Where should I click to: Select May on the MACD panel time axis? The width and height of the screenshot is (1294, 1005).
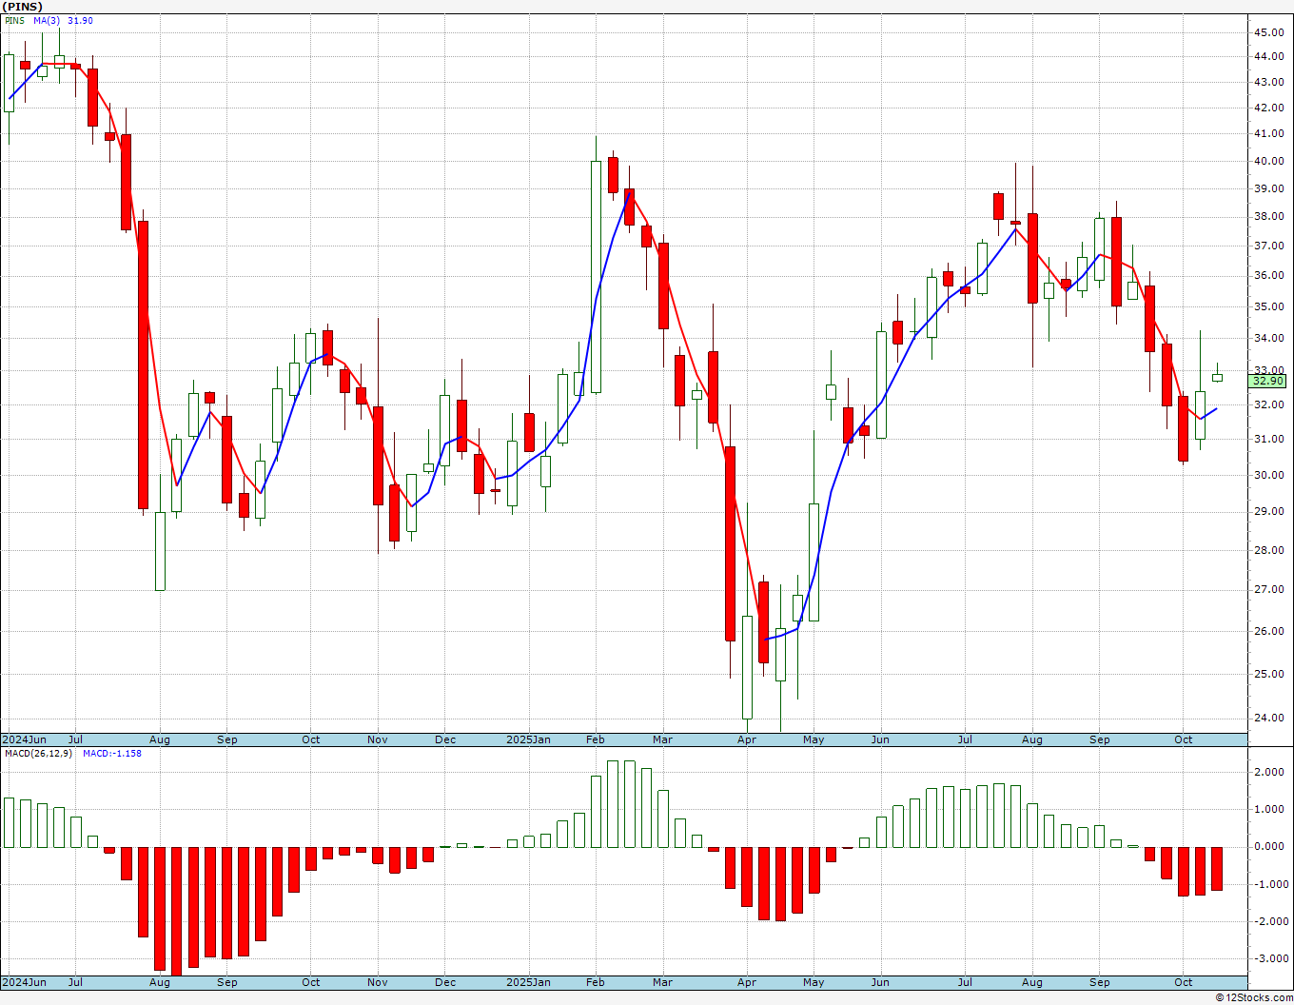point(814,982)
